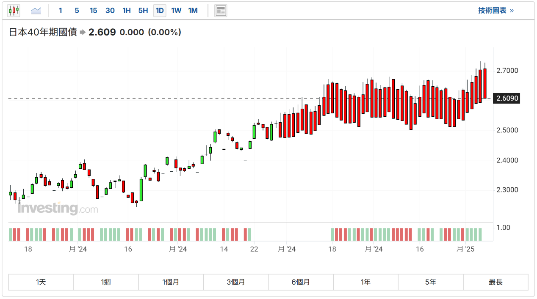Select the candlestick chart type icon
The width and height of the screenshot is (537, 299).
(14, 11)
